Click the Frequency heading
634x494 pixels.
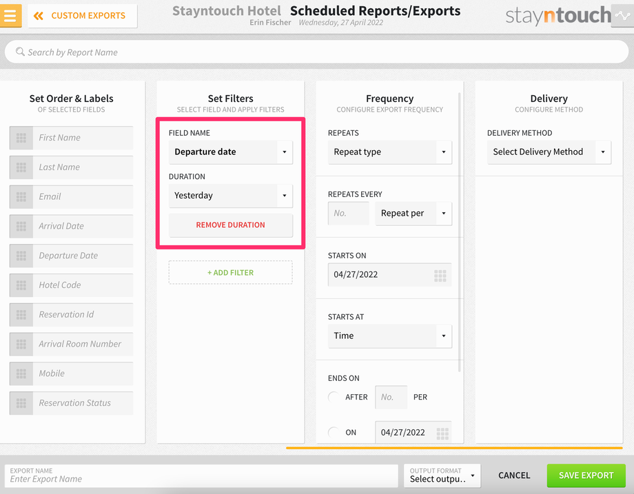390,99
